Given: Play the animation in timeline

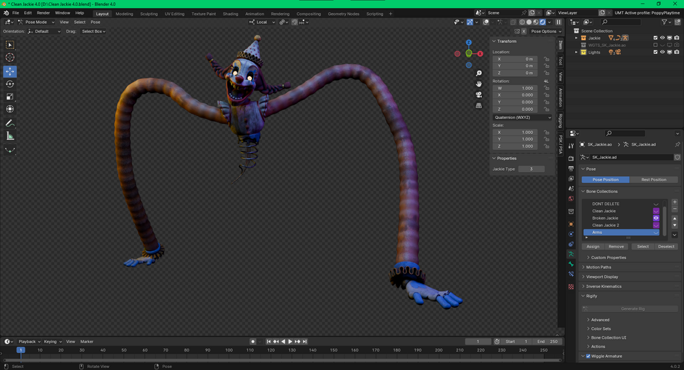Looking at the screenshot, I should pos(290,341).
